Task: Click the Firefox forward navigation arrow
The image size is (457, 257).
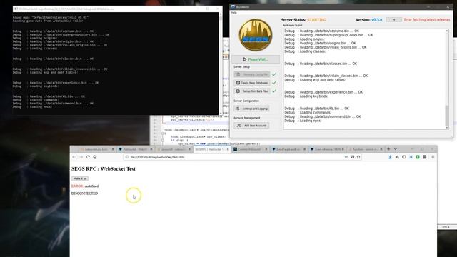Action: tap(81, 157)
